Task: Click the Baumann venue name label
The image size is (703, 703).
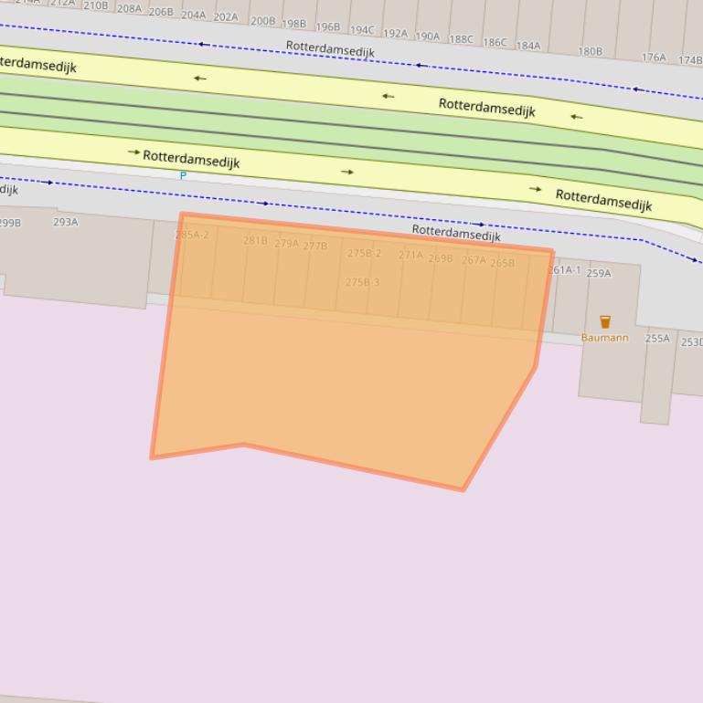Action: click(x=604, y=338)
